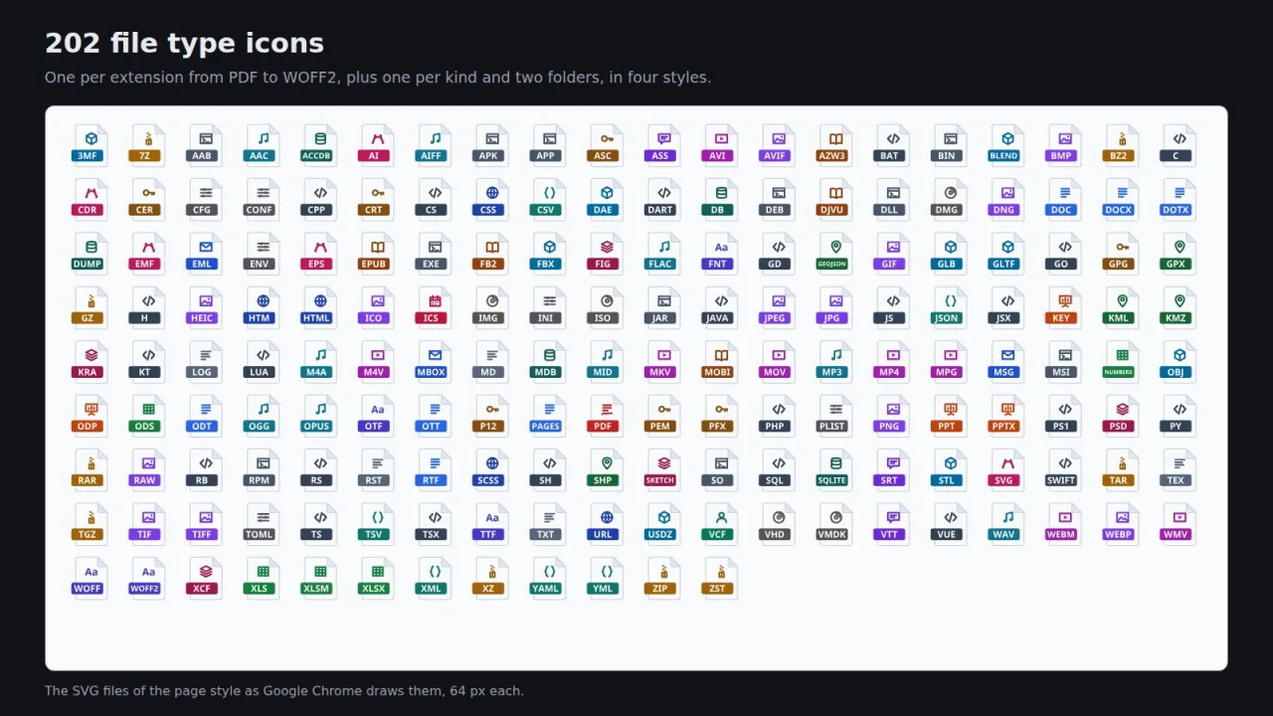Select the VCF contact icon

click(x=721, y=523)
